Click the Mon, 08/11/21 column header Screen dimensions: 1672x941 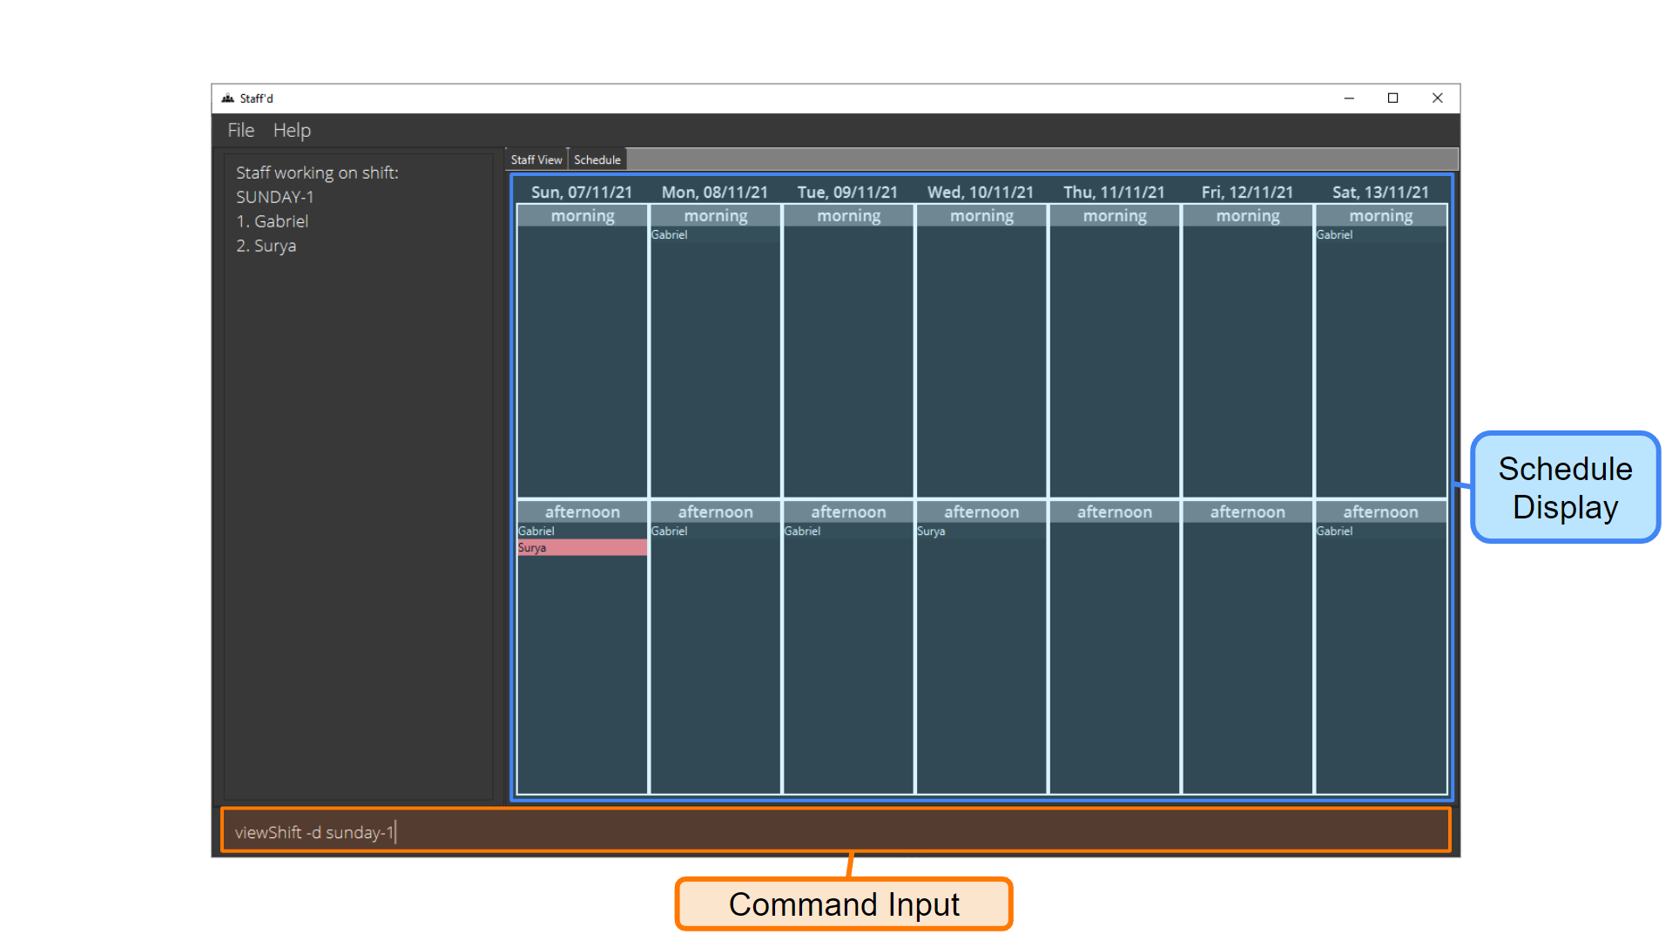(715, 193)
